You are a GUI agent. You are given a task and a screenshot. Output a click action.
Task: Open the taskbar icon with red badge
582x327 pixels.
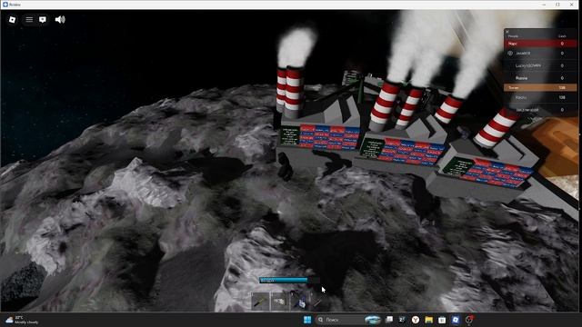click(469, 320)
